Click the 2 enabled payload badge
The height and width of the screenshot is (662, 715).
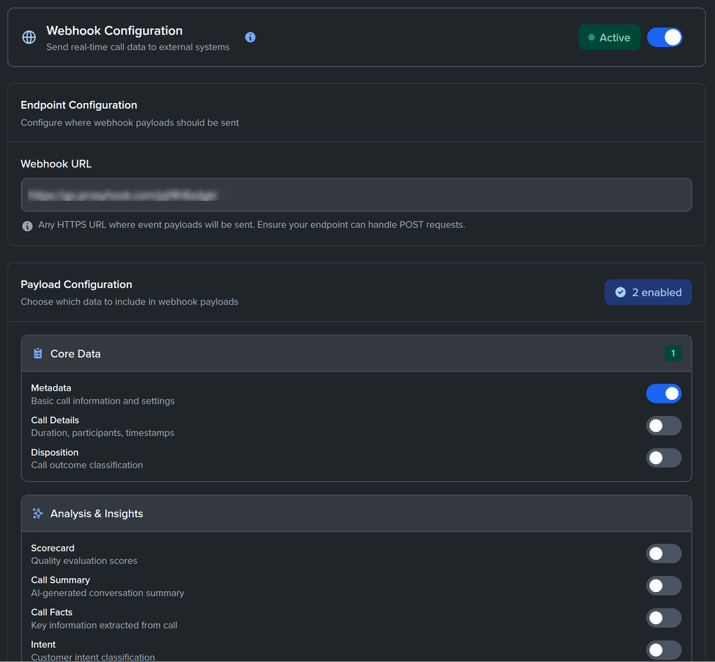[648, 292]
